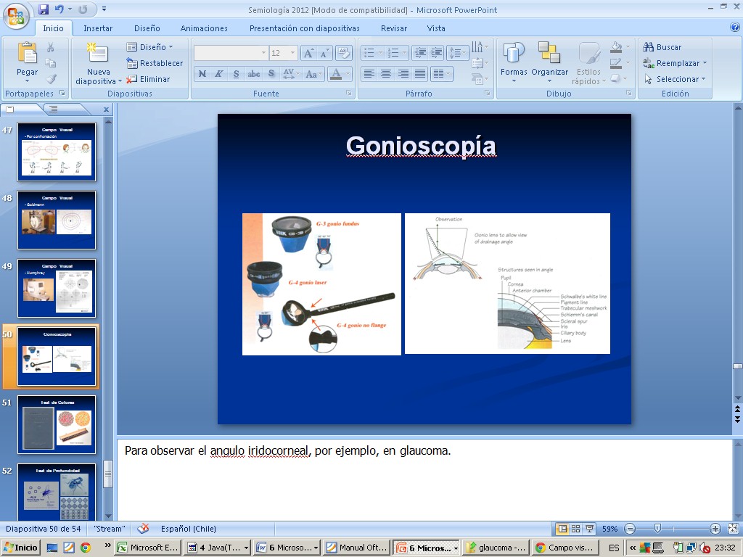Click the Buscar find button
The width and height of the screenshot is (743, 557).
(662, 47)
